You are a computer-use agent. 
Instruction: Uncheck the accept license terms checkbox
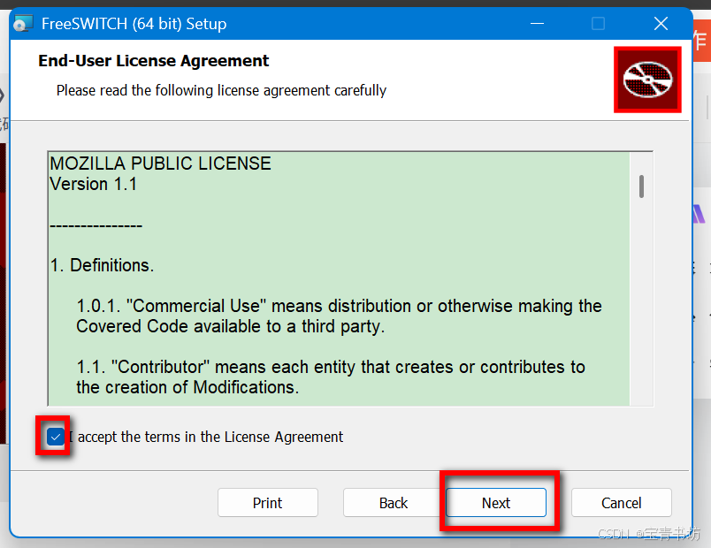56,437
